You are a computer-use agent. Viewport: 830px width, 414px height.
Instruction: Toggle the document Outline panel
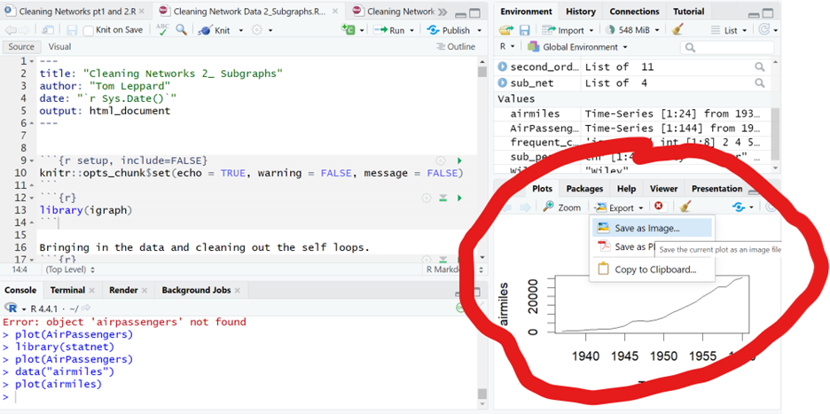tap(455, 47)
